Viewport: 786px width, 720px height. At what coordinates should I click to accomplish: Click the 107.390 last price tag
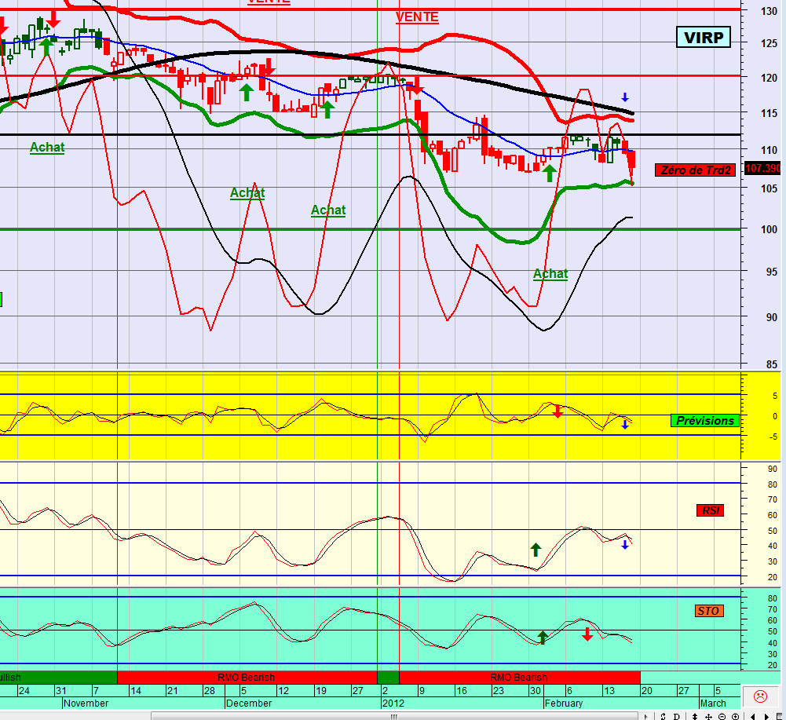(763, 169)
